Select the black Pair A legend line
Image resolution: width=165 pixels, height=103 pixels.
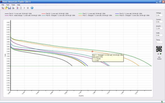click(7, 14)
